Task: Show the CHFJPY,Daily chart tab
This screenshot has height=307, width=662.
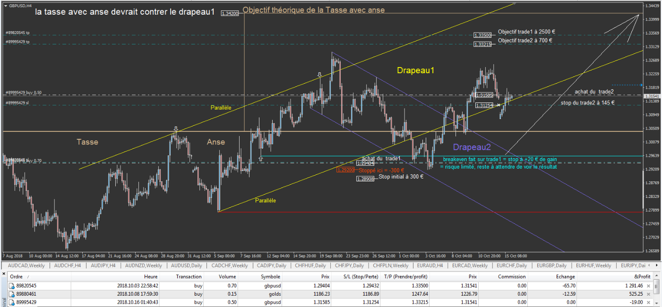Action: 350,265
